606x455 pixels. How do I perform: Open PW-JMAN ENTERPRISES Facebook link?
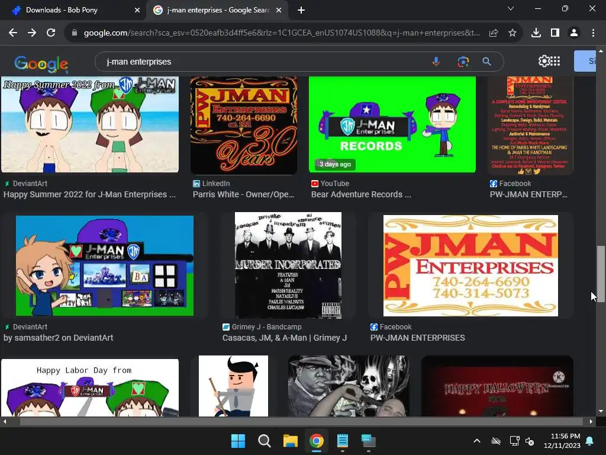point(417,338)
